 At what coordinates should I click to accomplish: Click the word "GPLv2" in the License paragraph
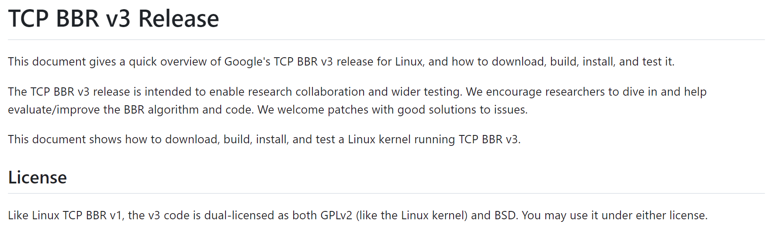pos(336,215)
